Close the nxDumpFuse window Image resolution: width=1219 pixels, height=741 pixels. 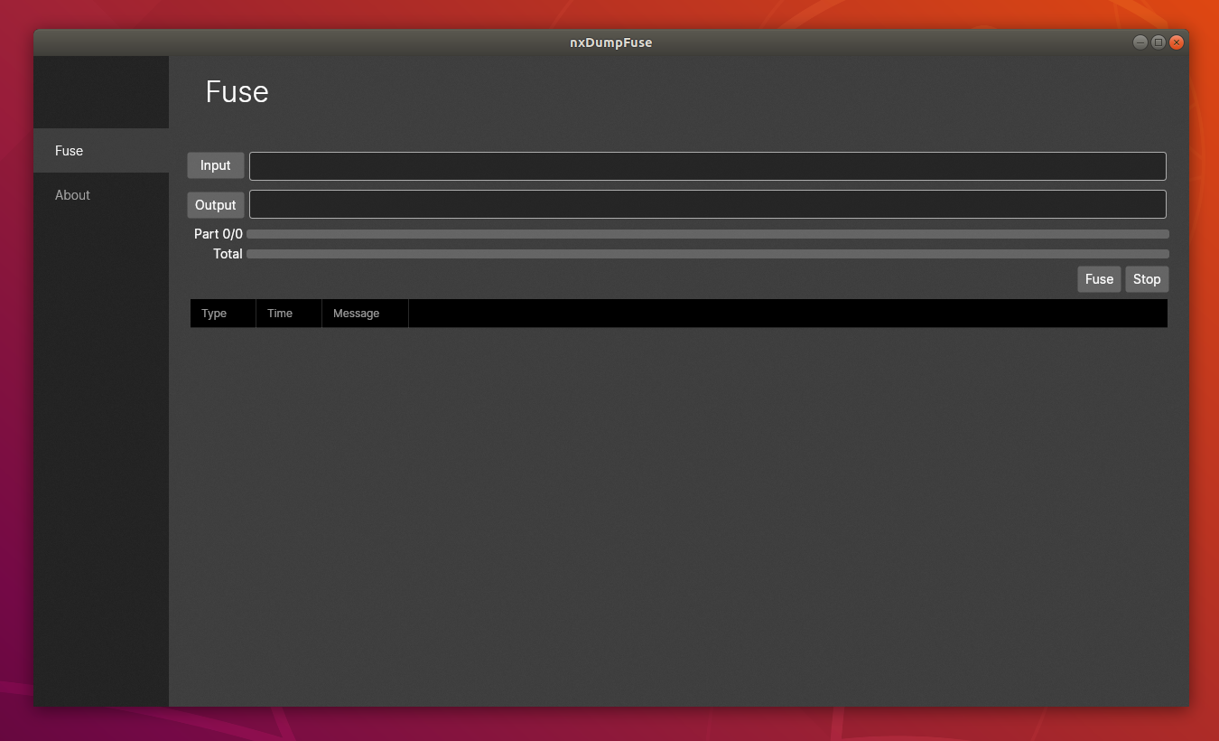(x=1177, y=42)
